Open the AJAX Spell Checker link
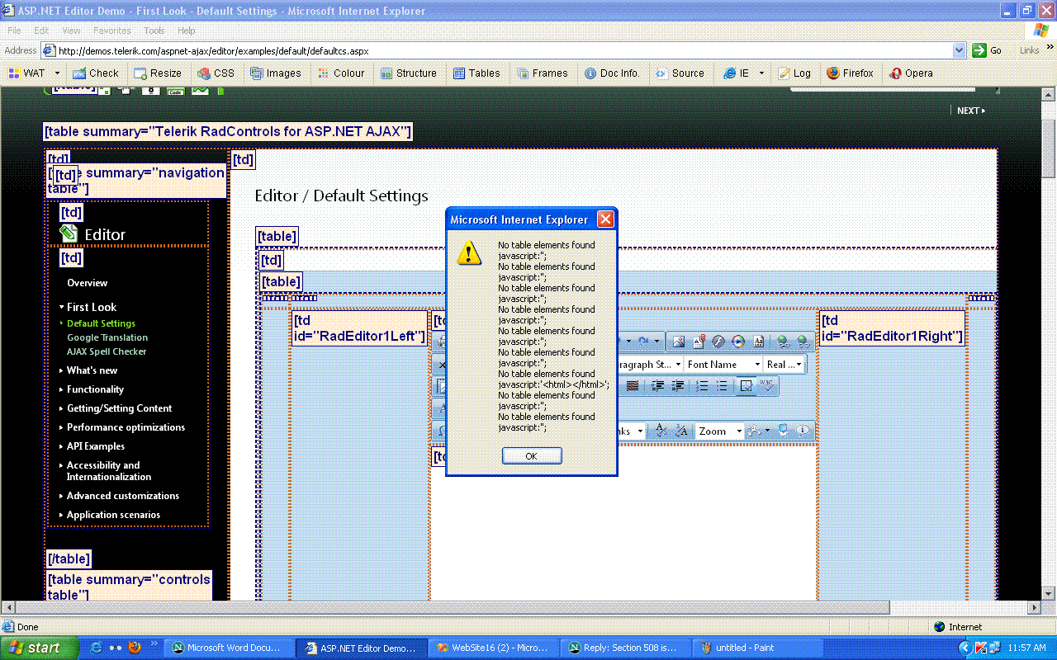The height and width of the screenshot is (660, 1057). [x=107, y=351]
